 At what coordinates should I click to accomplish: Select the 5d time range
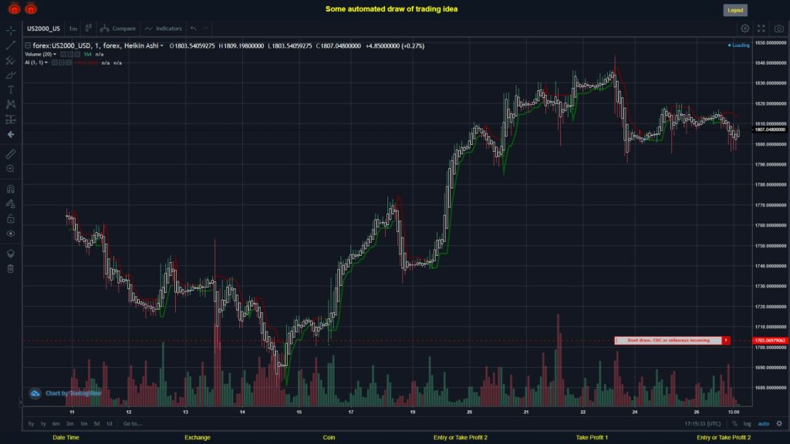click(96, 424)
